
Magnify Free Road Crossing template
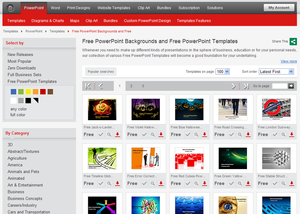click(x=240, y=134)
